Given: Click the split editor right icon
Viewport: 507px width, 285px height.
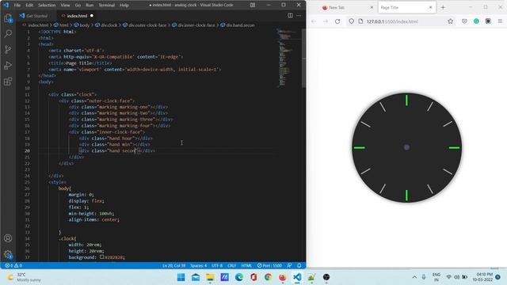Looking at the screenshot, I should (290, 16).
